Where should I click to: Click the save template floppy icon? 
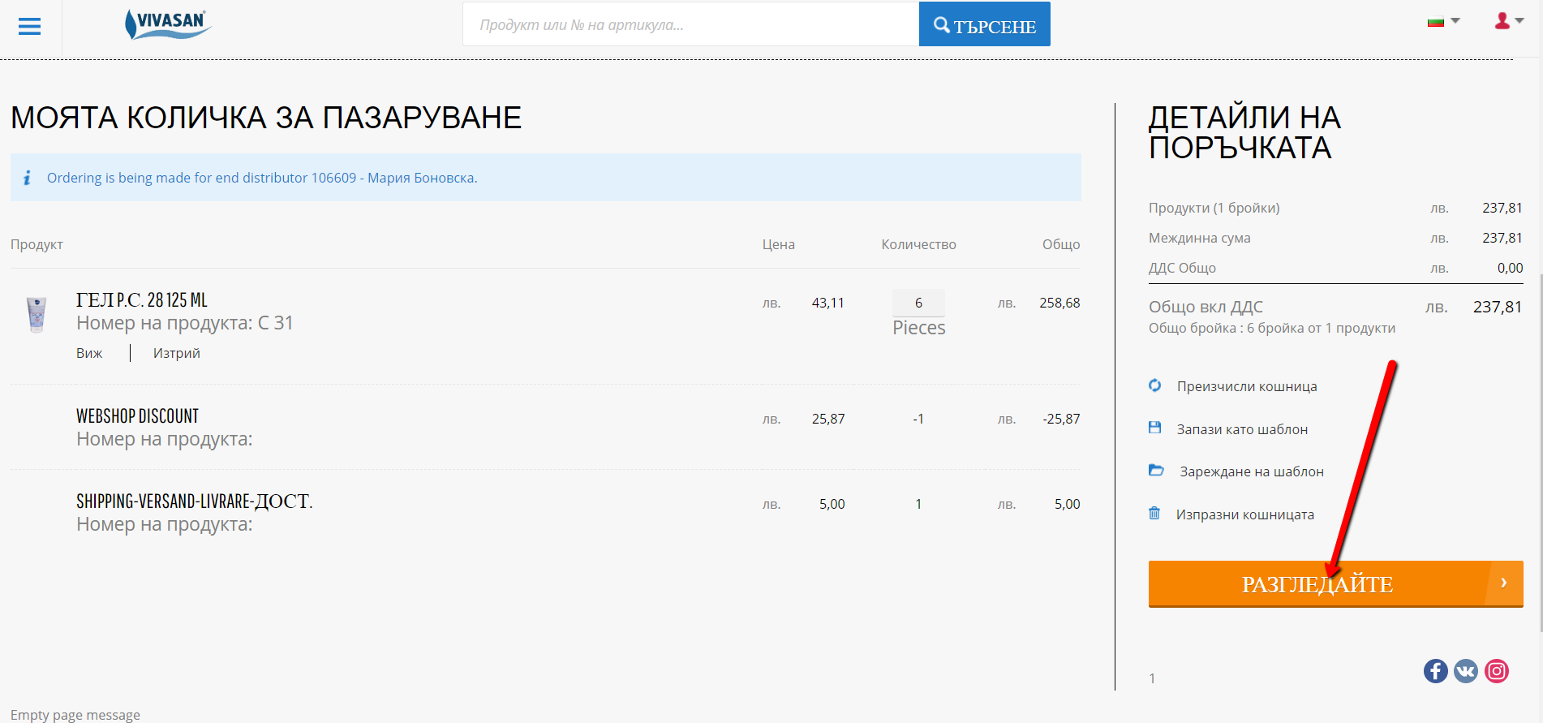click(x=1155, y=428)
